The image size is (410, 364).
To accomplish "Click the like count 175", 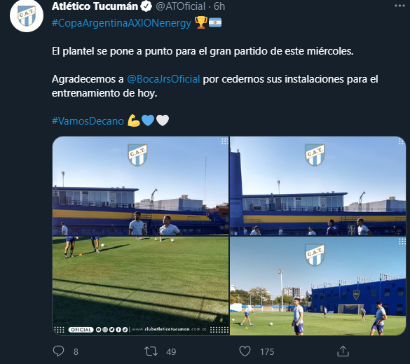I will coord(267,351).
